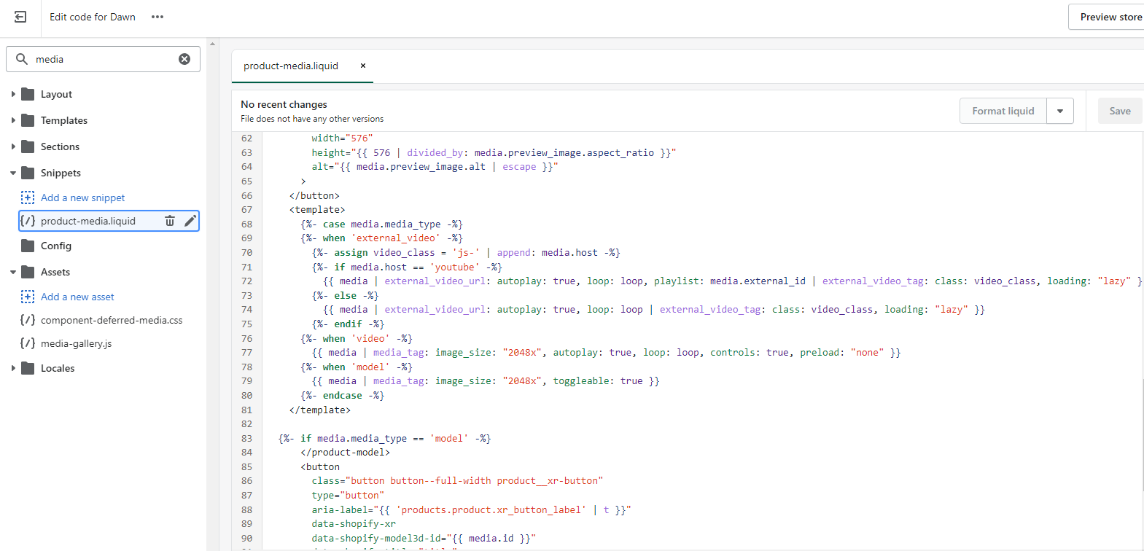This screenshot has height=551, width=1144.
Task: Open component-deferred-media.css file
Action: click(112, 320)
